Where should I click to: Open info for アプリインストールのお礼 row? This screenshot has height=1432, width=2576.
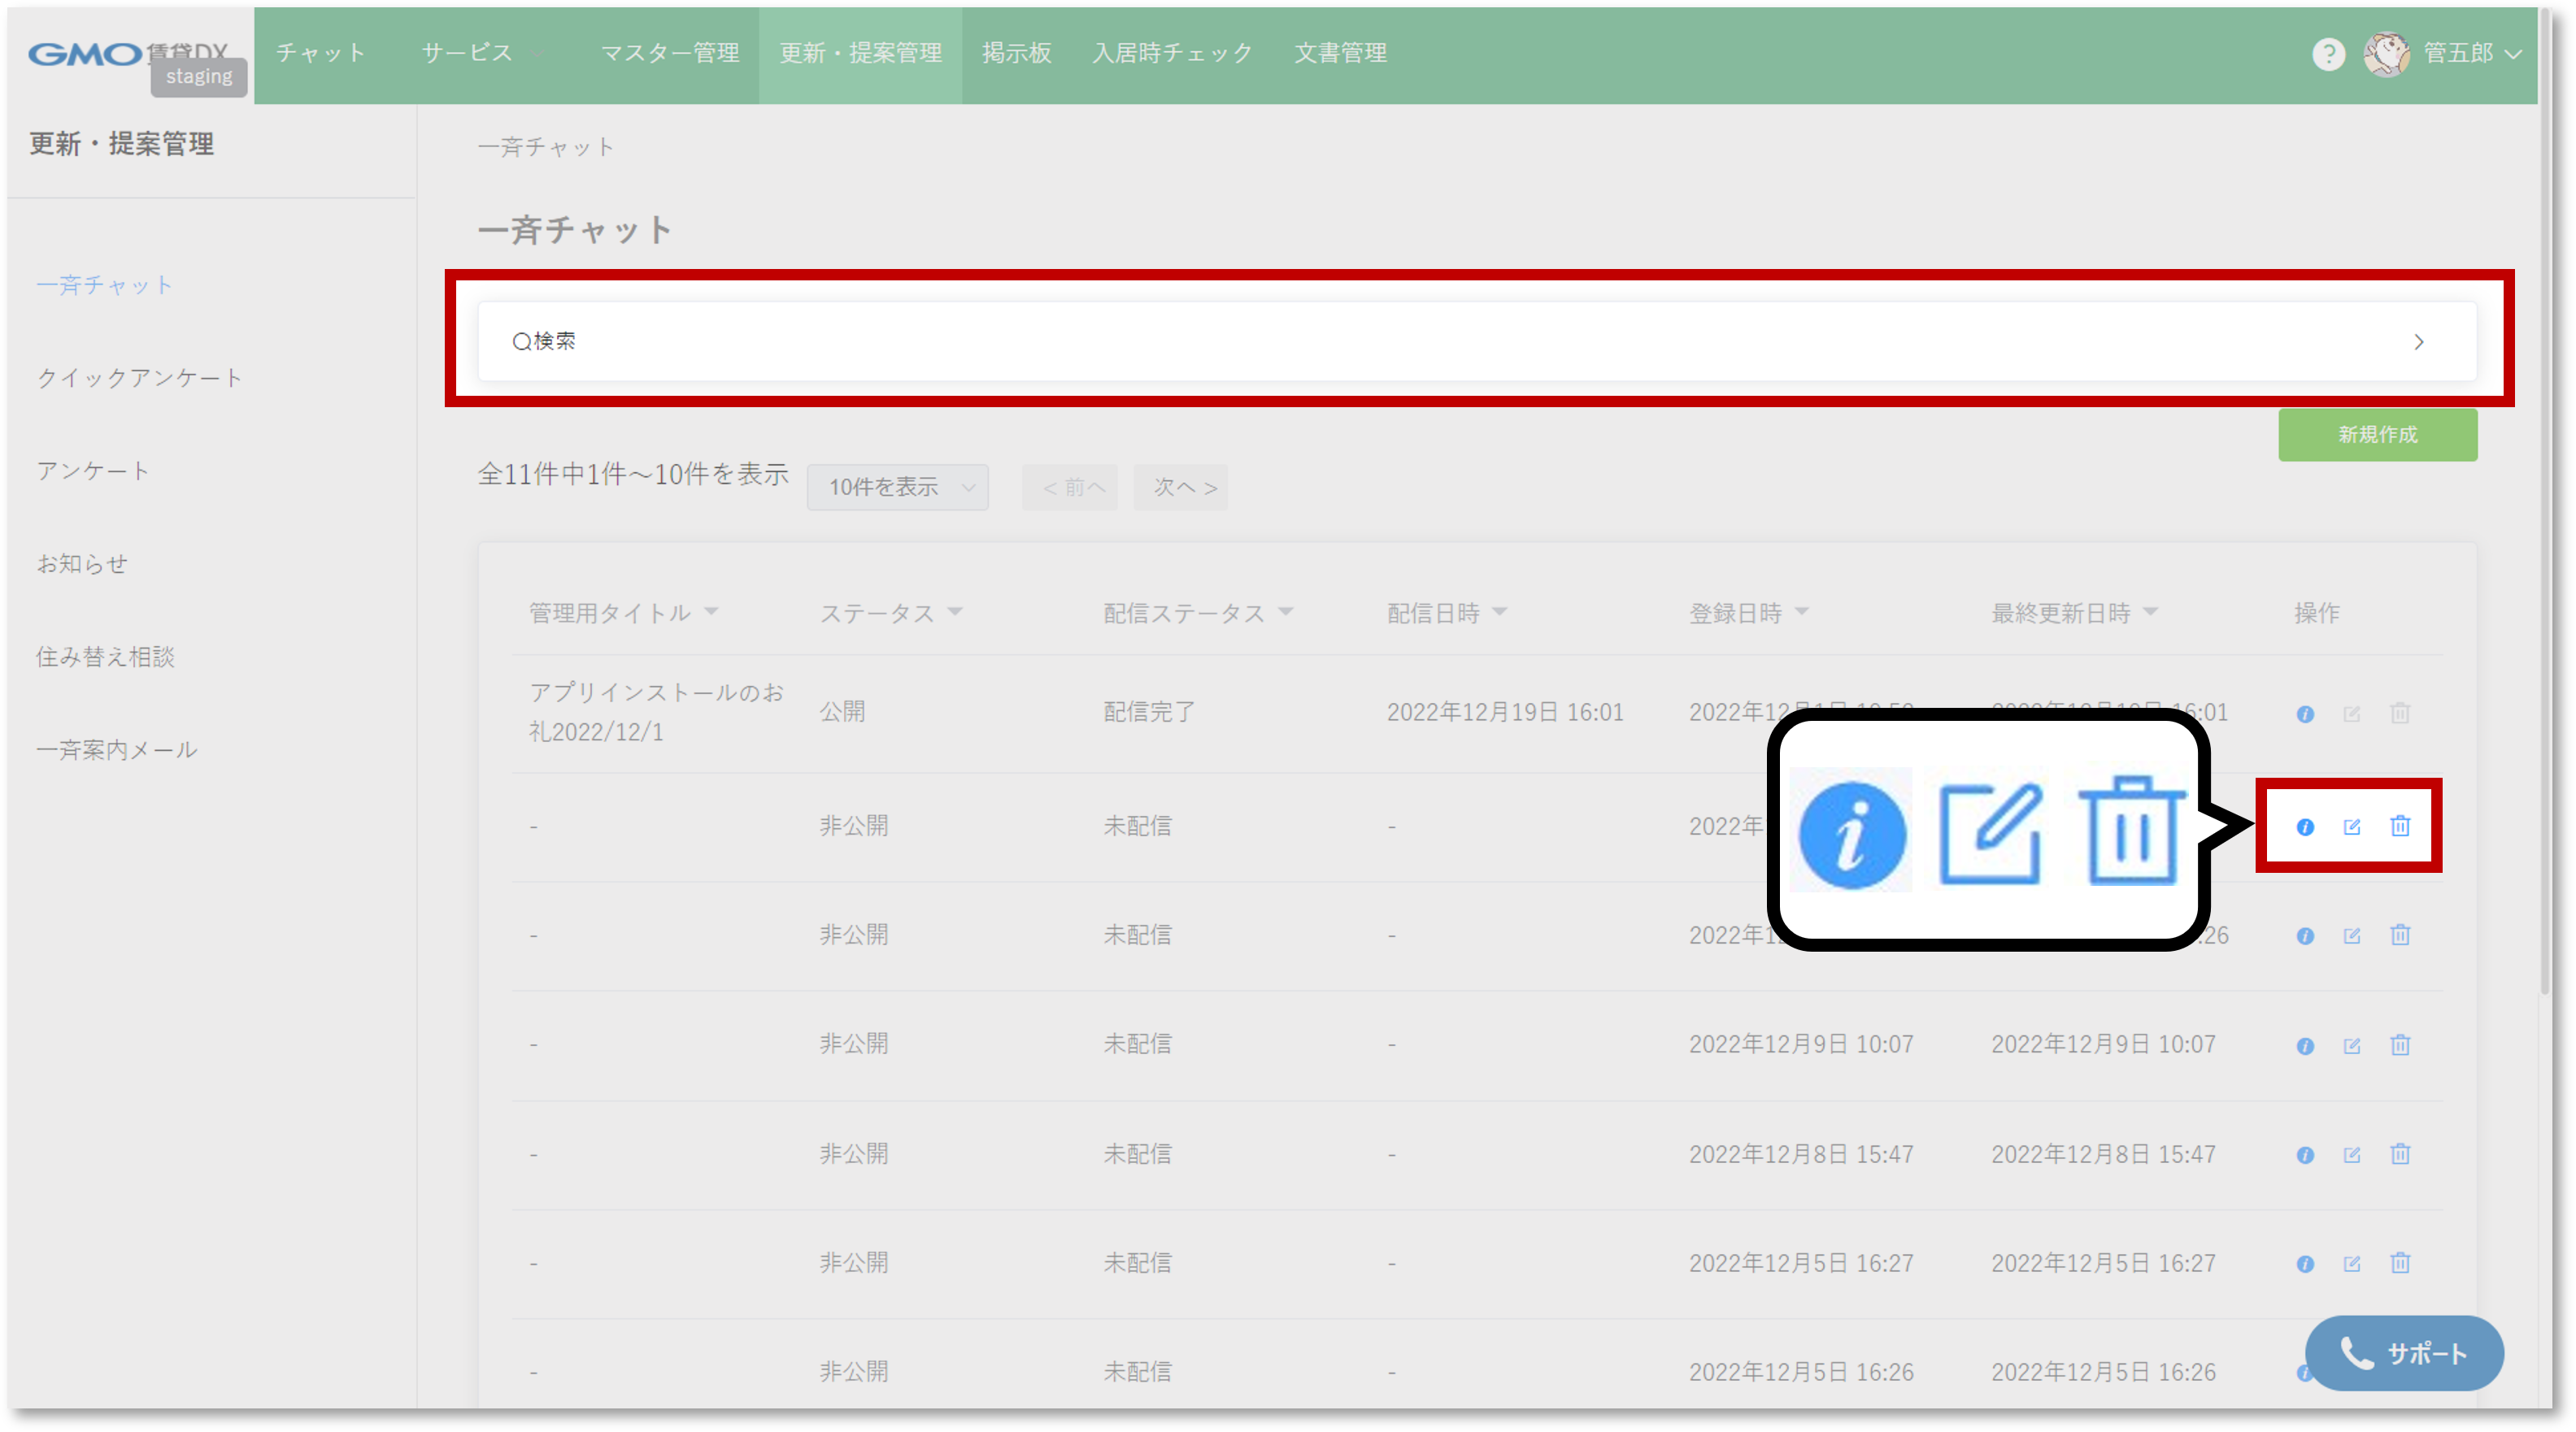tap(2305, 714)
